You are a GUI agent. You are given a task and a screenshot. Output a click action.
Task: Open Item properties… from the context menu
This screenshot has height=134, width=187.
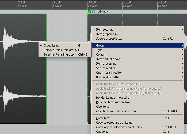(108, 34)
